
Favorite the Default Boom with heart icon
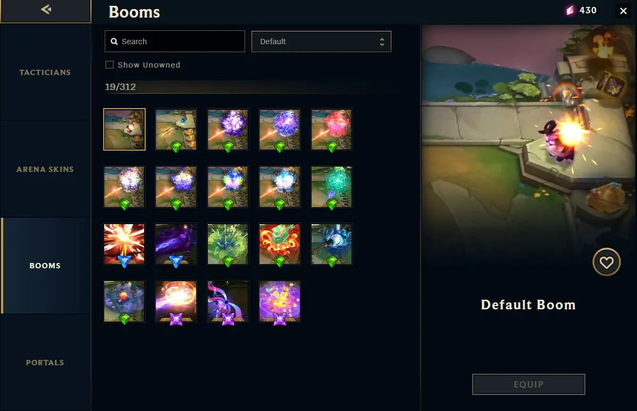[x=606, y=262]
